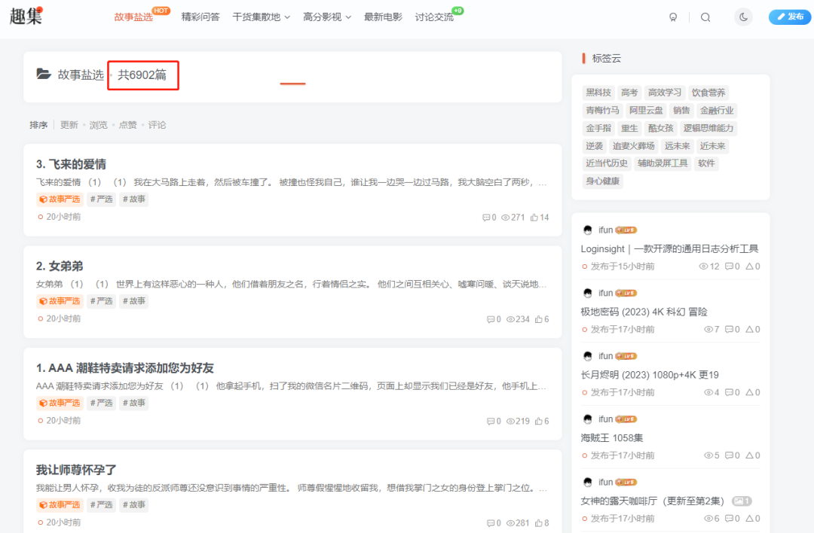Open search with the magnifier icon
Viewport: 814px width, 533px height.
click(x=705, y=16)
